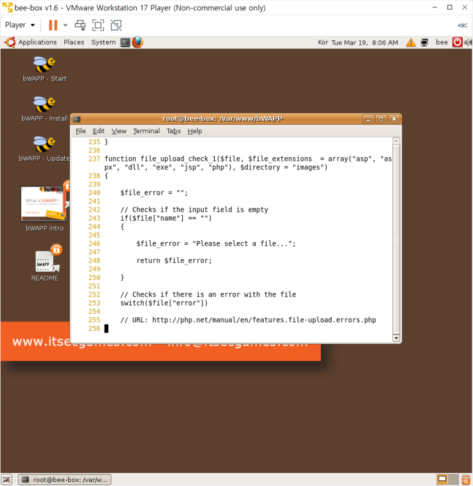Open the date and time clock

click(x=365, y=42)
